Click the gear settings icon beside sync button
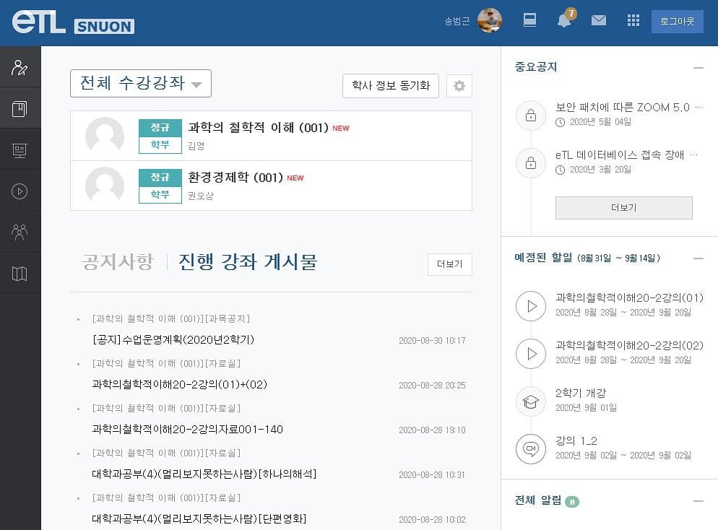 pos(459,86)
